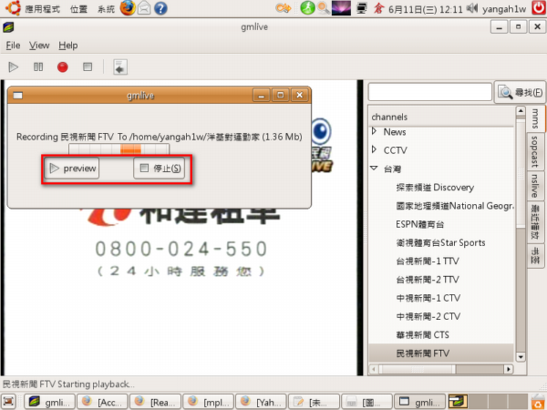This screenshot has height=410, width=547.
Task: Launch Firefox from the top panel
Action: (128, 8)
